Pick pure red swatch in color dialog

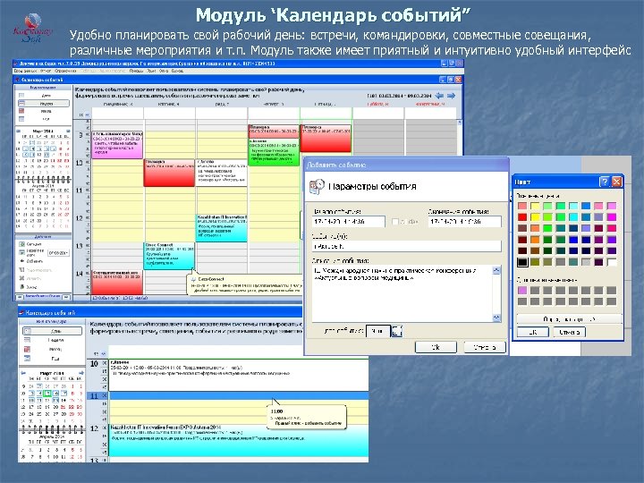click(x=522, y=217)
